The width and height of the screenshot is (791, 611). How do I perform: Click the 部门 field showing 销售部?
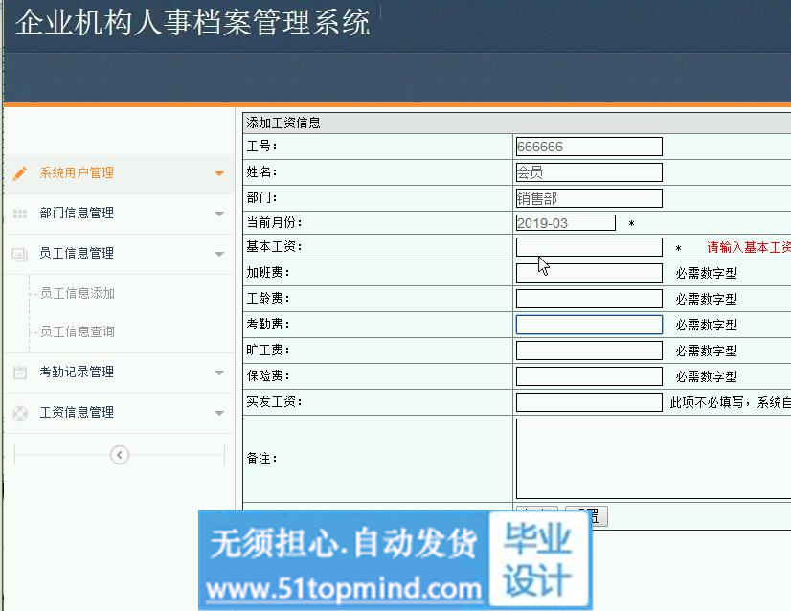click(x=589, y=198)
